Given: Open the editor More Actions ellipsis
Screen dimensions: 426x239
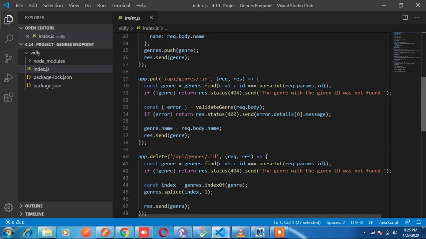Looking at the screenshot, I should pyautogui.click(x=417, y=18).
